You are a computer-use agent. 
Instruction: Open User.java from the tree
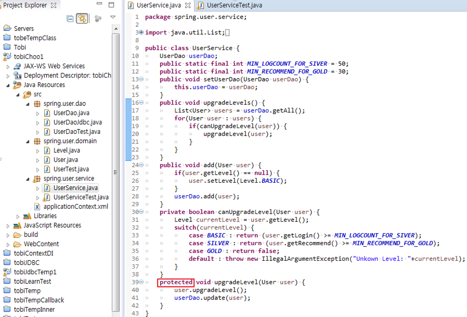click(x=66, y=160)
